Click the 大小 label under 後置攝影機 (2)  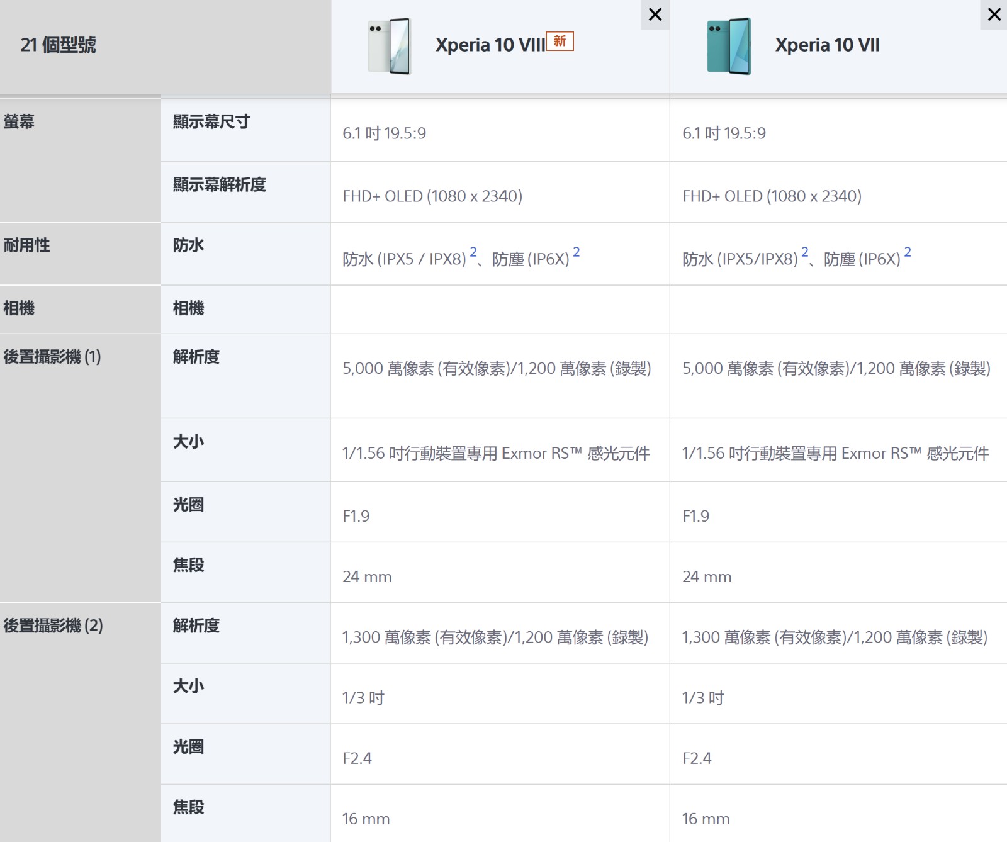pyautogui.click(x=189, y=686)
